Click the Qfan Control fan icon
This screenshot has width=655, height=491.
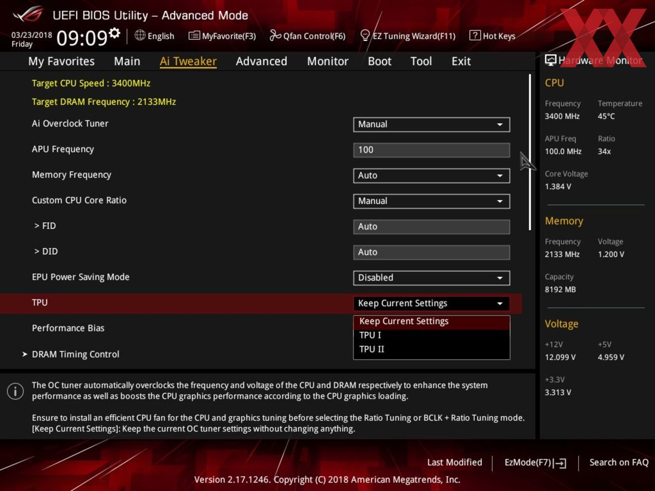275,35
